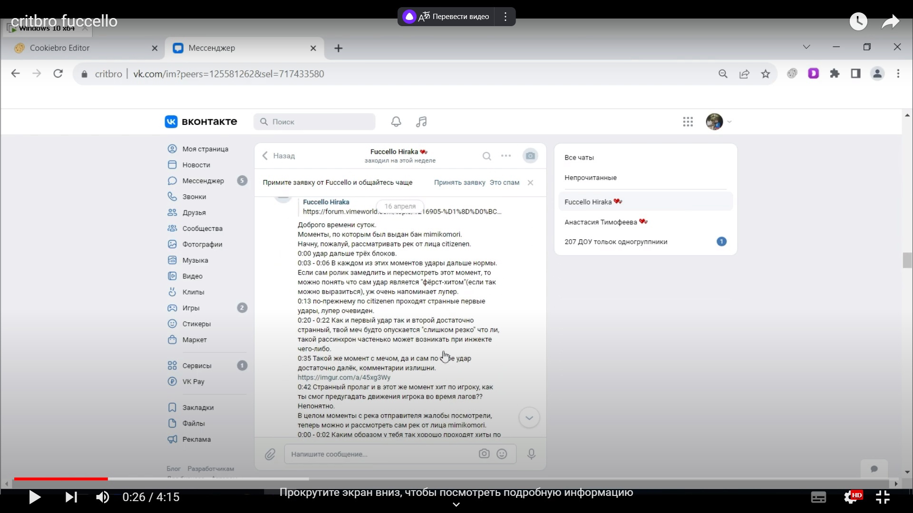Click the Принять заявку link
Viewport: 913px width, 513px height.
(x=459, y=182)
